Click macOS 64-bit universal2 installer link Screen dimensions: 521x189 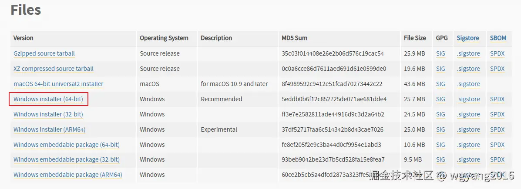point(58,84)
